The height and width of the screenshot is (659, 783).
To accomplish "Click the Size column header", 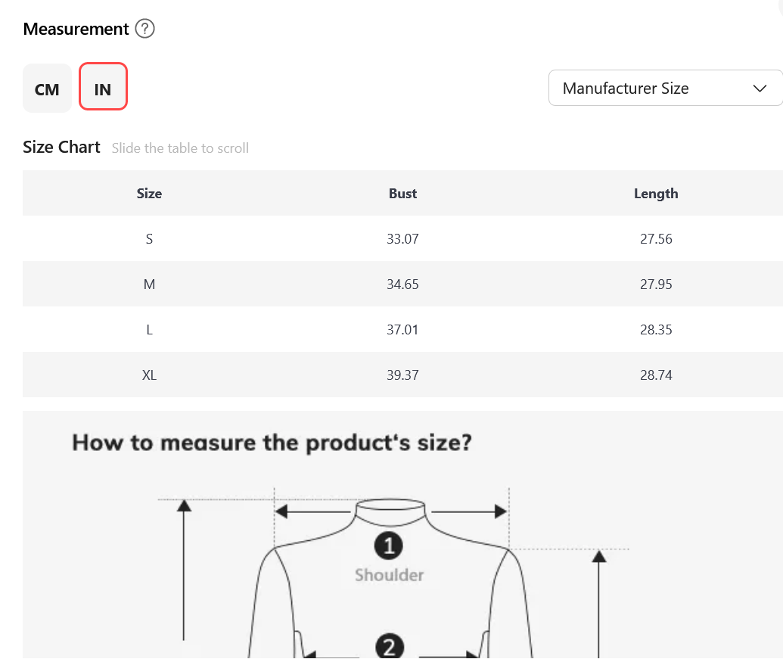I will point(149,193).
